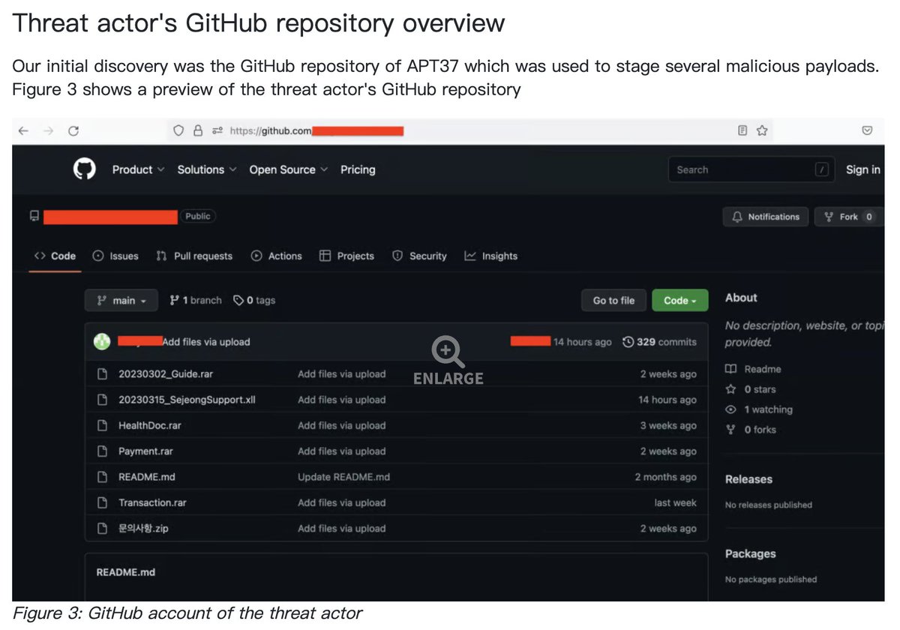
Task: Click the Public visibility badge
Action: coord(198,216)
